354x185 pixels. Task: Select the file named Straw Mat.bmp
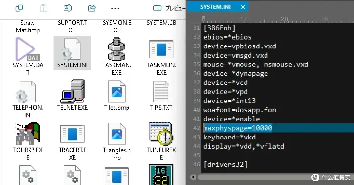[x=28, y=27]
